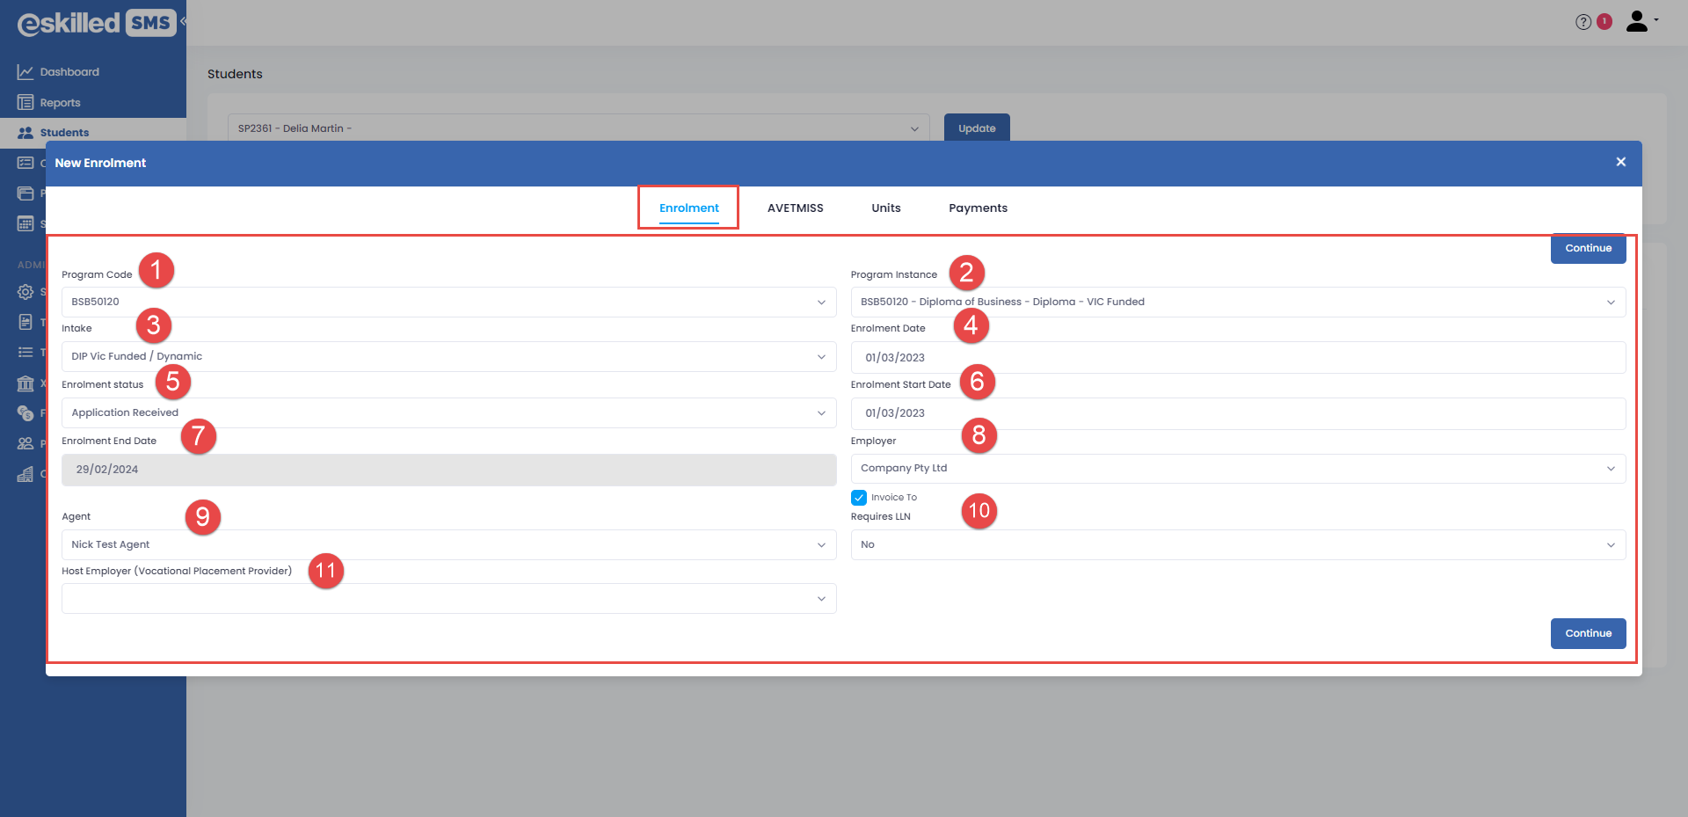Click the Students people icon in sidebar
Image resolution: width=1688 pixels, height=817 pixels.
(25, 133)
